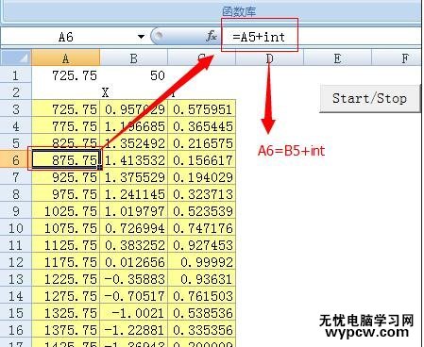The width and height of the screenshot is (424, 347).
Task: Click cell B12 with value 0.012656
Action: coord(134,262)
